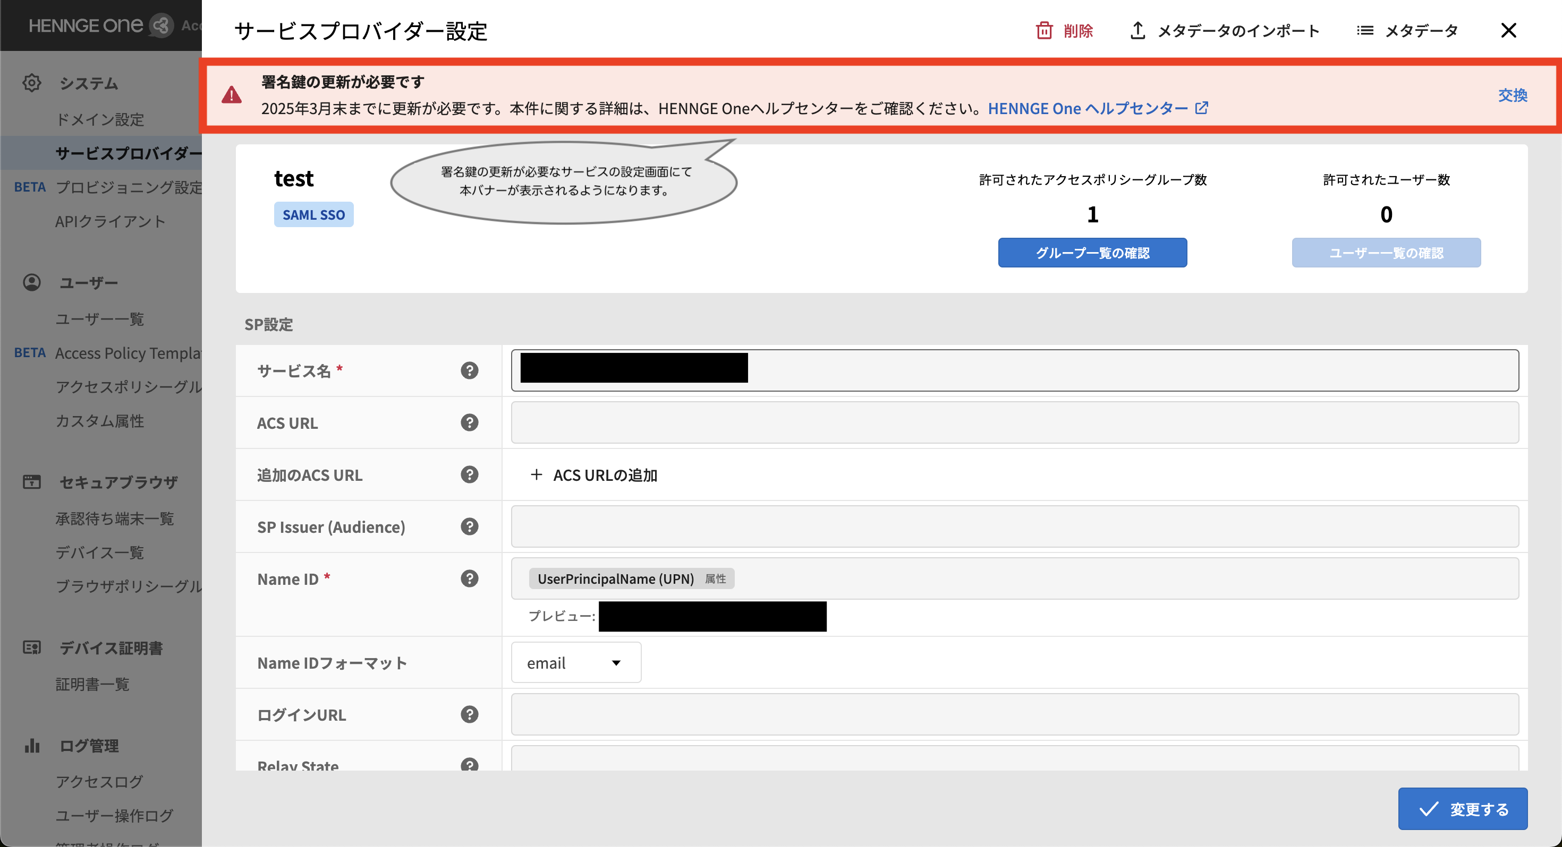
Task: Open ドメイン設定 in sidebar
Action: click(x=100, y=119)
